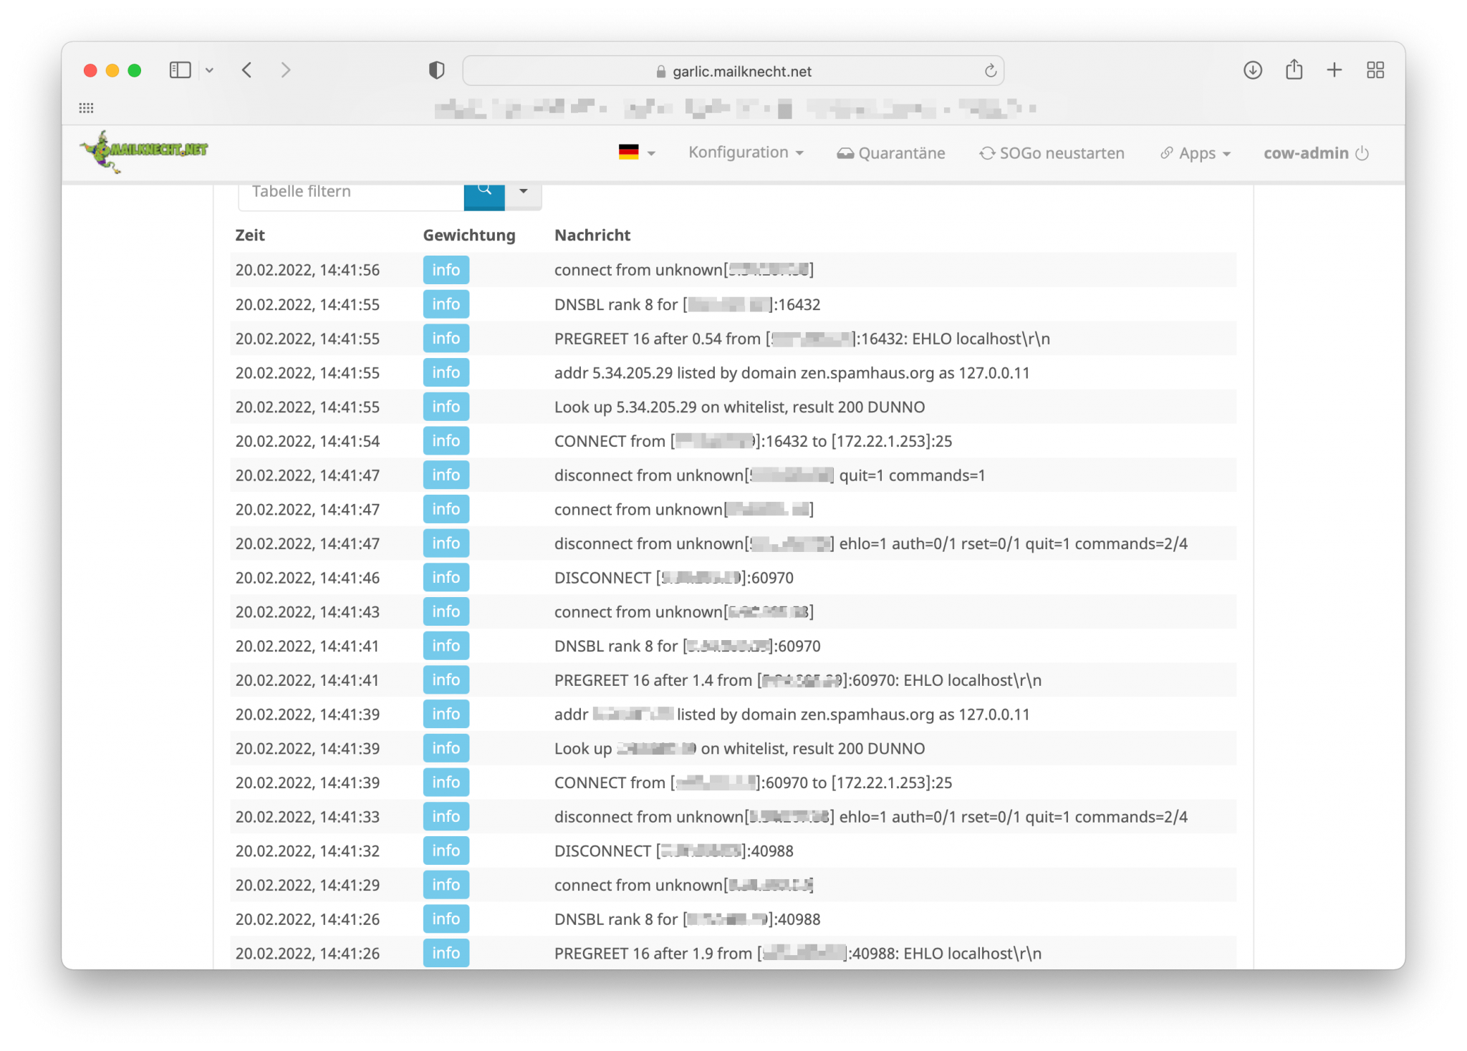Select the info badge on the DNSBL rank 8 row
Image resolution: width=1467 pixels, height=1051 pixels.
pyautogui.click(x=446, y=304)
